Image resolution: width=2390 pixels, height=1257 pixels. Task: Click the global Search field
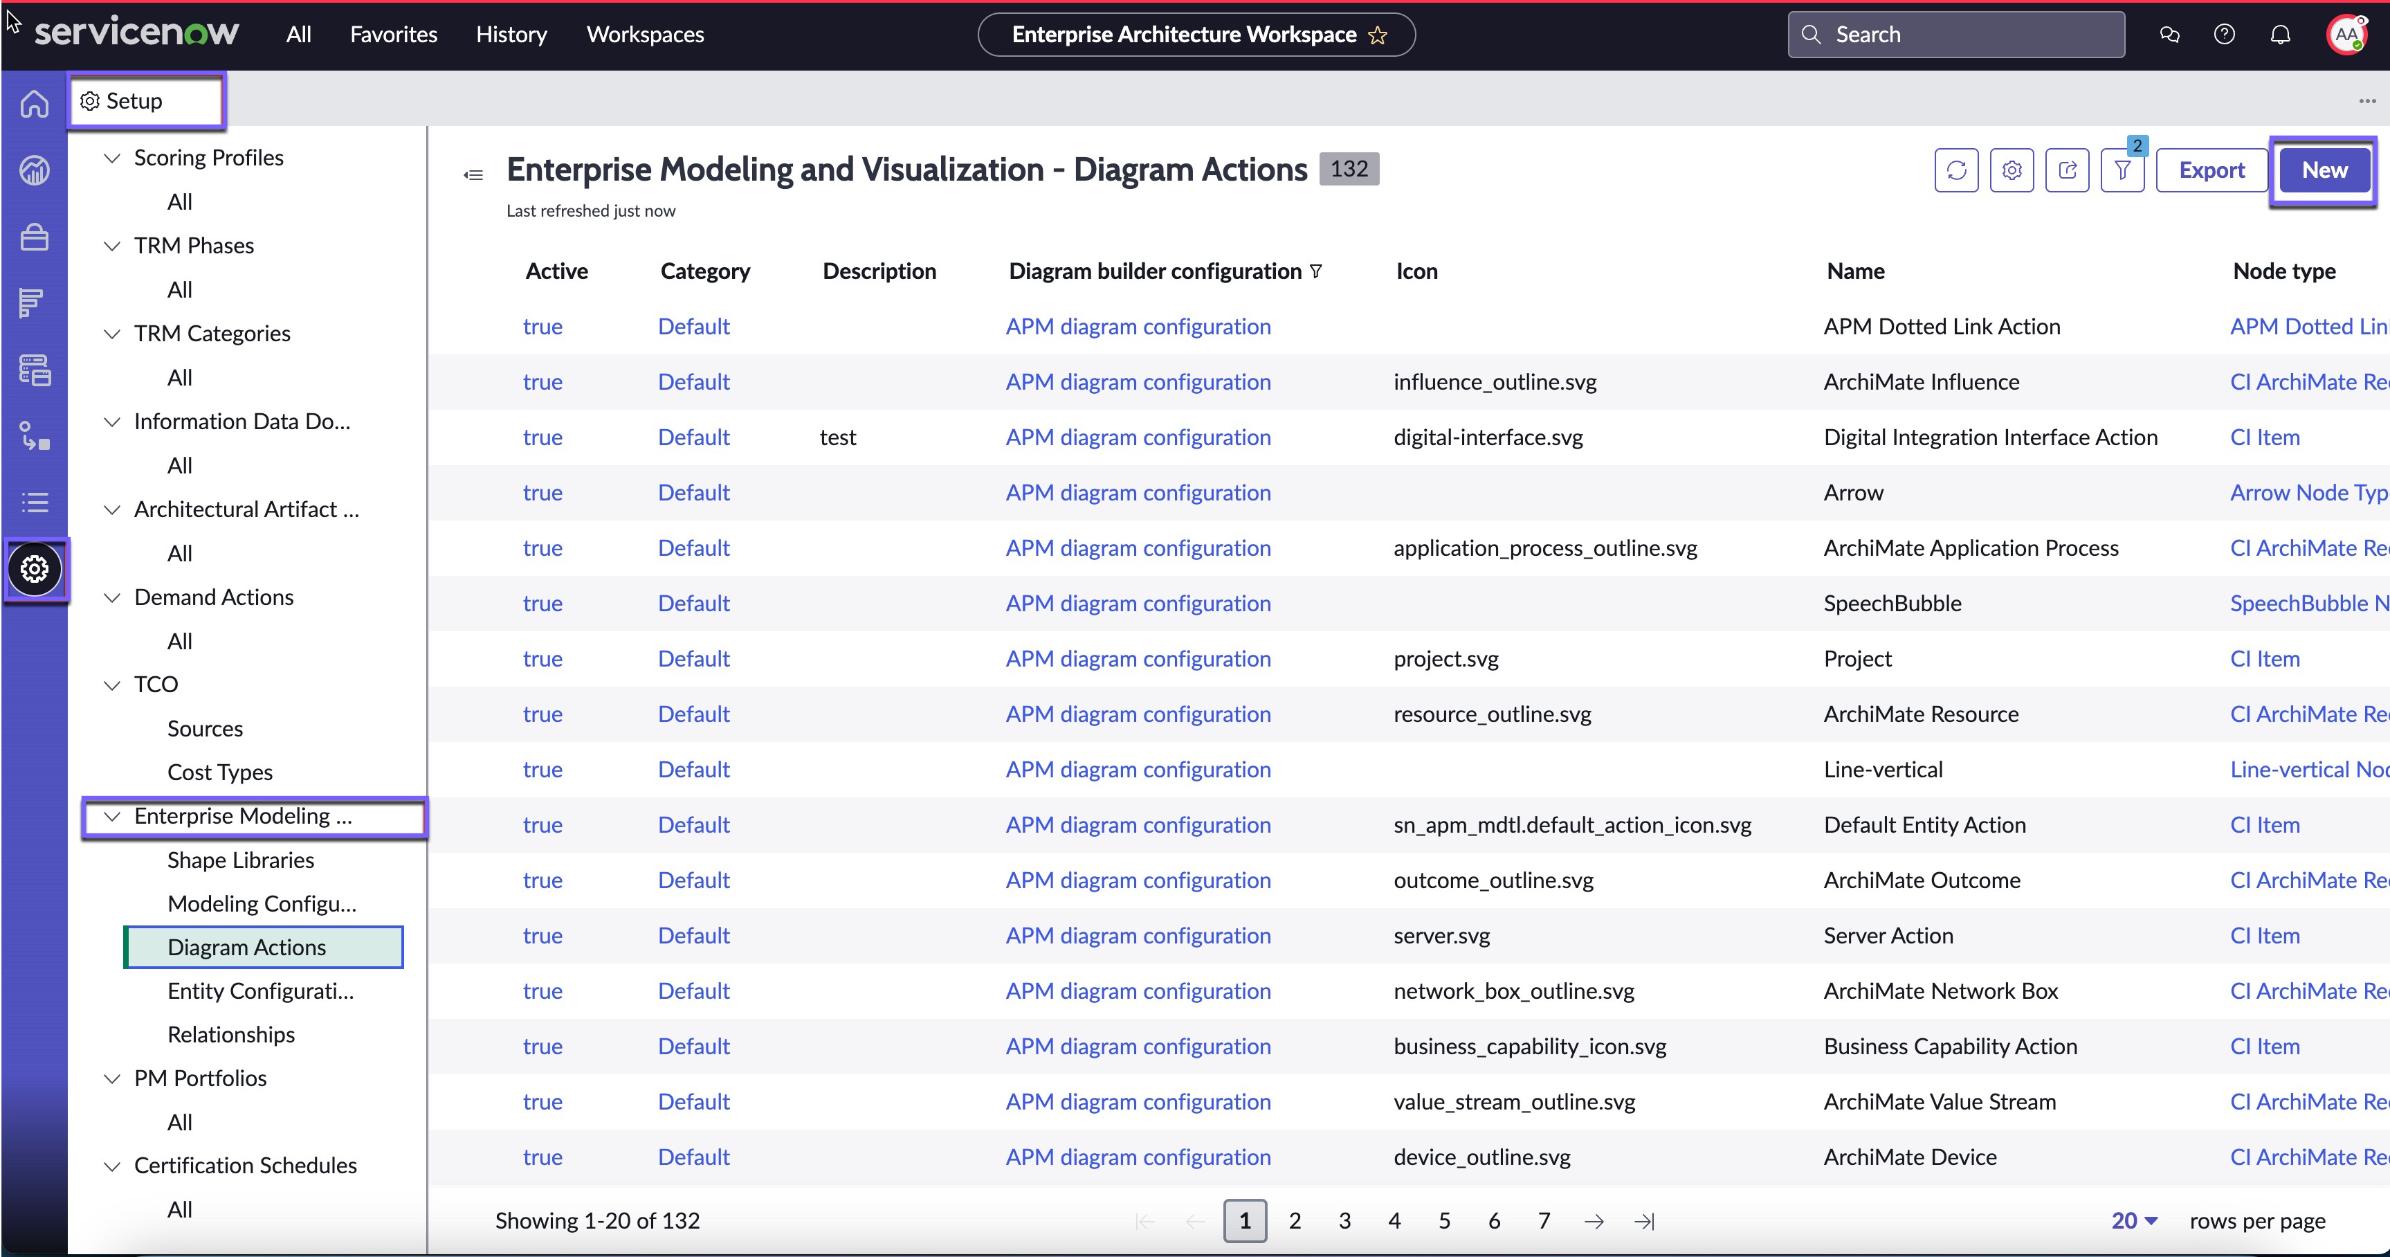(x=1955, y=35)
